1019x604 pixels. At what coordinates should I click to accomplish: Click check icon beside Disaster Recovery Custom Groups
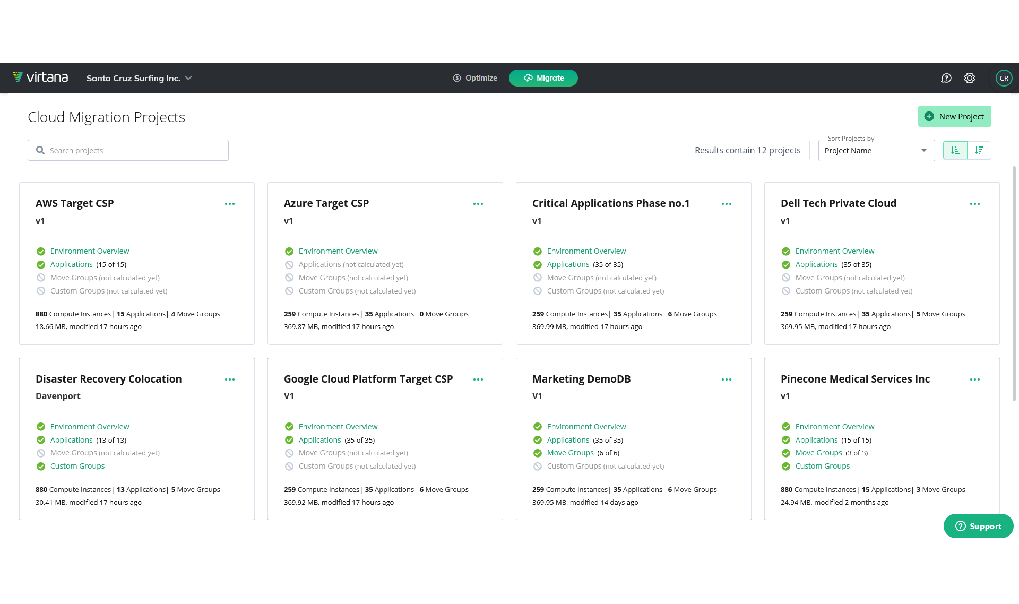click(41, 467)
